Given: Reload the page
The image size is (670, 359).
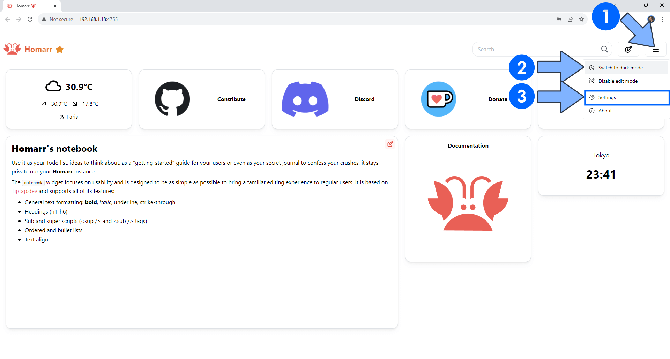Looking at the screenshot, I should (x=30, y=19).
